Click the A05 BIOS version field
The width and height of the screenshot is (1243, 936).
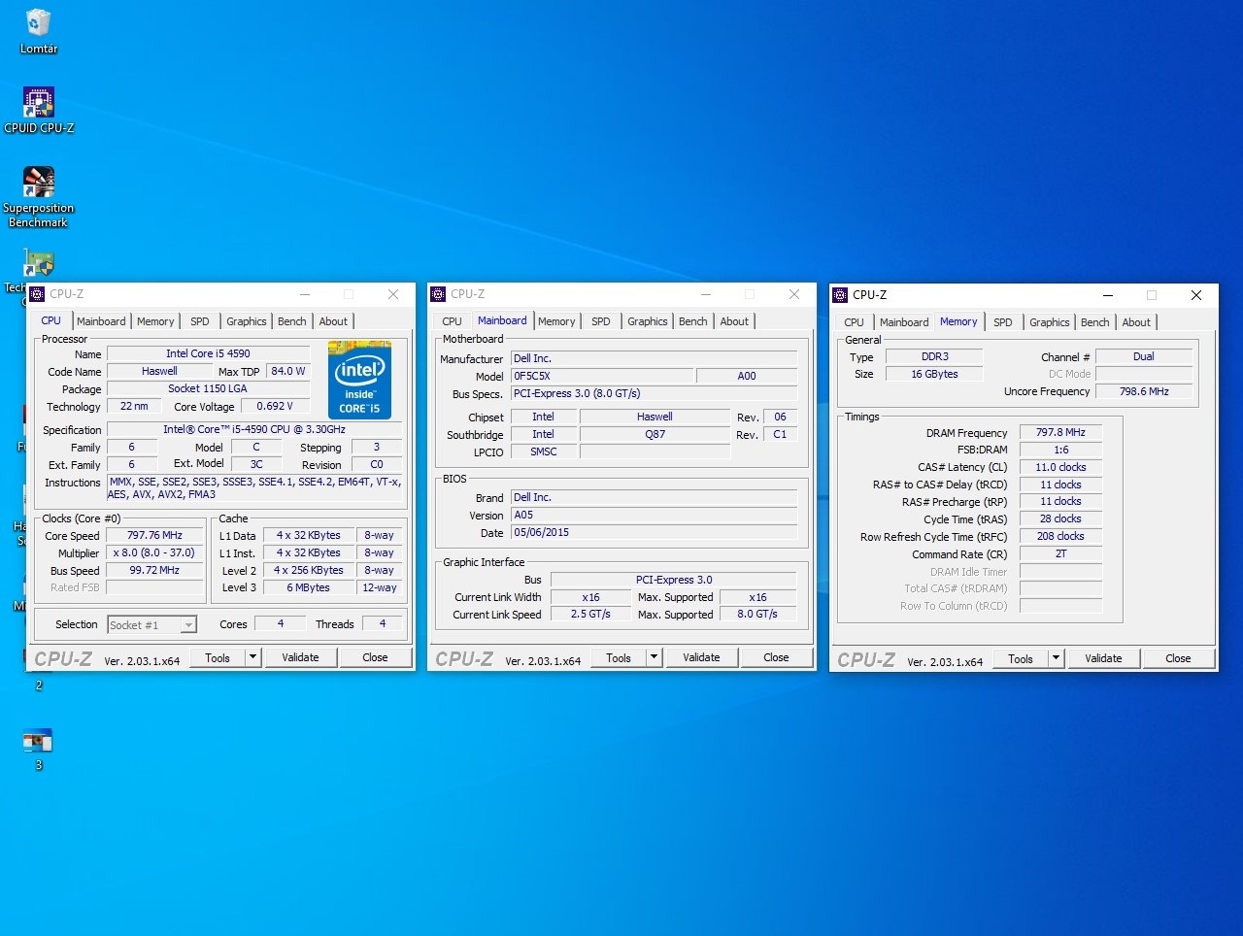[x=654, y=515]
